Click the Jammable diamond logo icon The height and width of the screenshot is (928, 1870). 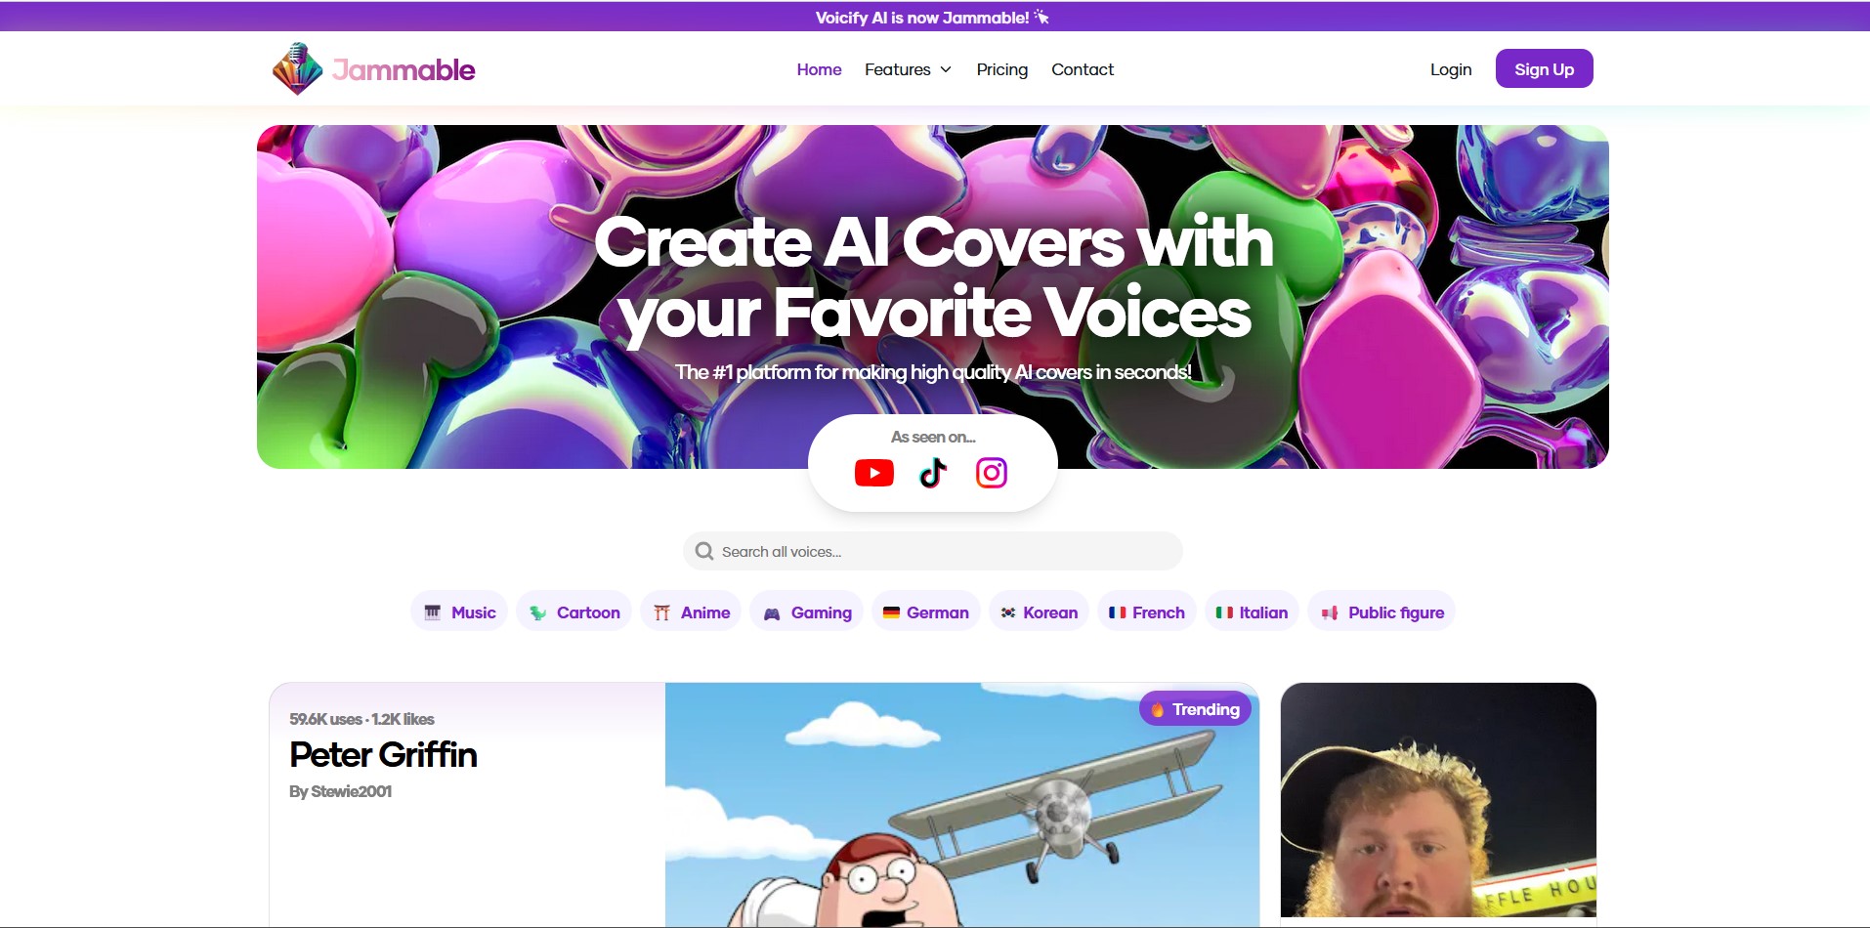[297, 68]
